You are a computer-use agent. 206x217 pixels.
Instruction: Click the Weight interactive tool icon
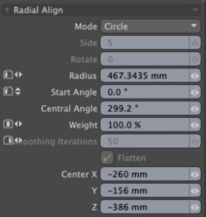pos(8,124)
